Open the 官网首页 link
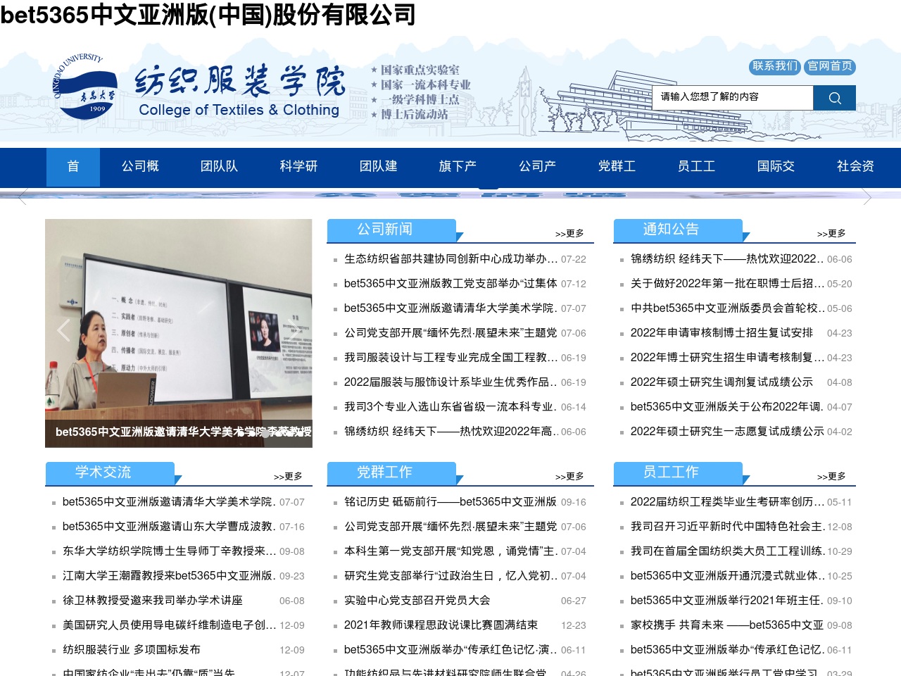Screen dimensions: 901x676 coord(830,66)
